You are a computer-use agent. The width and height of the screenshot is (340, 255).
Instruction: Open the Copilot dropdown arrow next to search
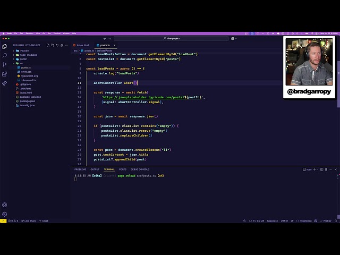coord(236,39)
